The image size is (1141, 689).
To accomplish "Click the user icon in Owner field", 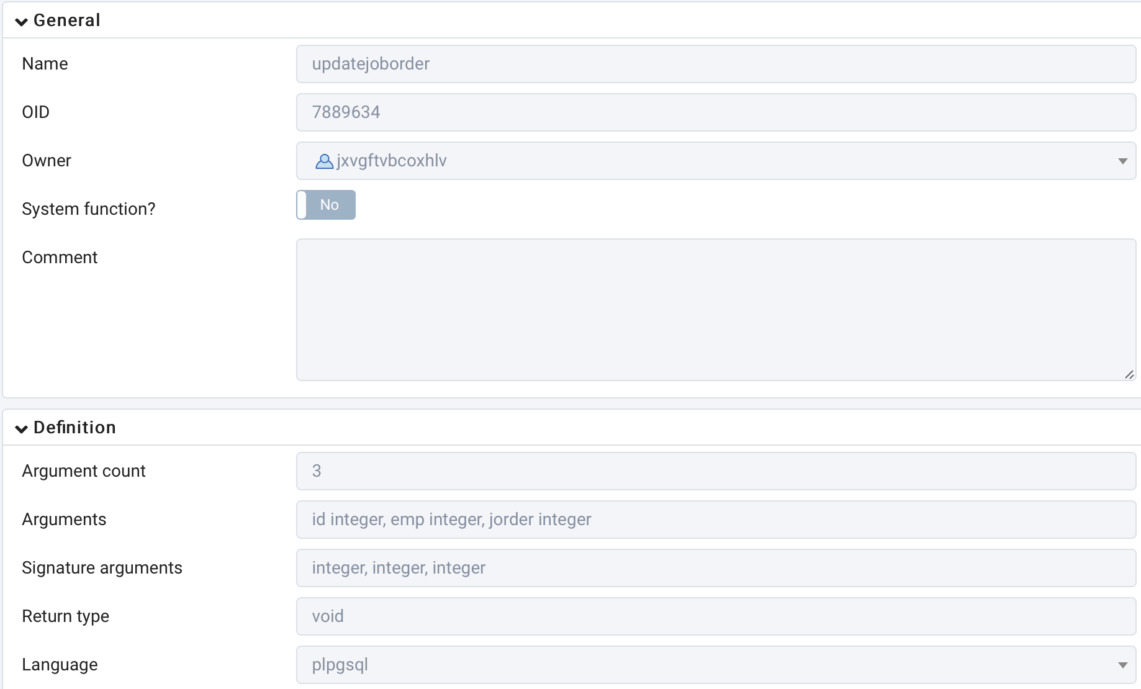I will 324,161.
